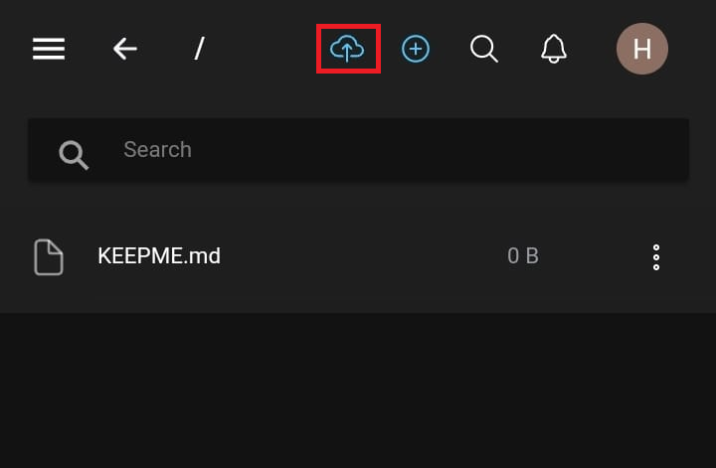The width and height of the screenshot is (716, 468).
Task: Open the KEEPME.md file
Action: (159, 256)
